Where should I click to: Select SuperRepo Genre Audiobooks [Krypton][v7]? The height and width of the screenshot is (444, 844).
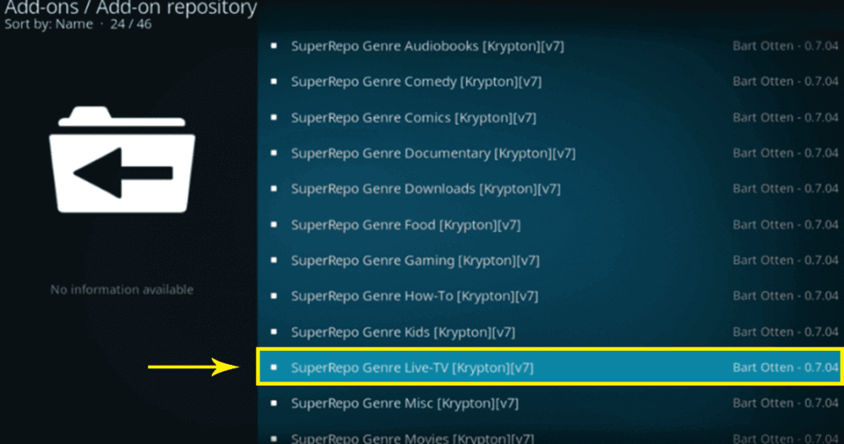(551, 46)
